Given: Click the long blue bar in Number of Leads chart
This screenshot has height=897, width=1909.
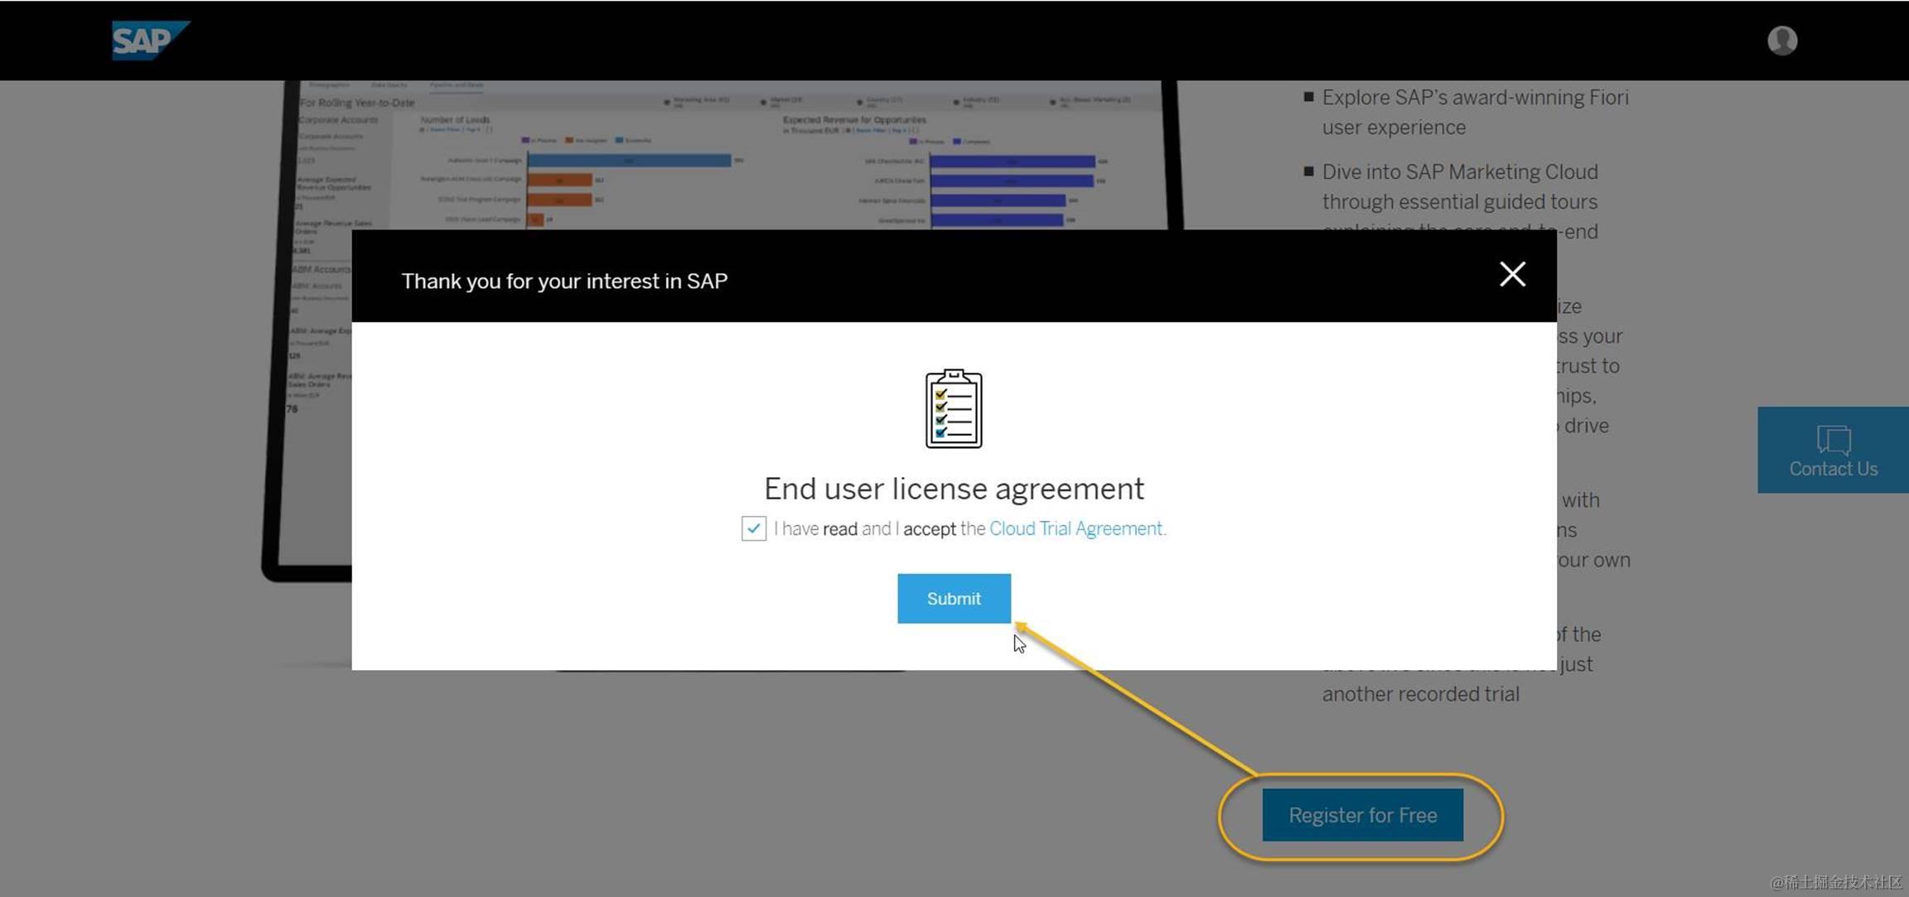Looking at the screenshot, I should pyautogui.click(x=629, y=160).
